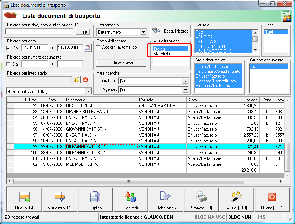The image size is (295, 224).
Task: Sort by the Intestatario column header
Action: click(x=101, y=100)
